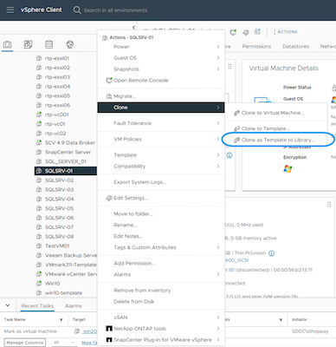Click take snapshot icon in VM toolbar
The image size is (336, 347).
tap(258, 32)
